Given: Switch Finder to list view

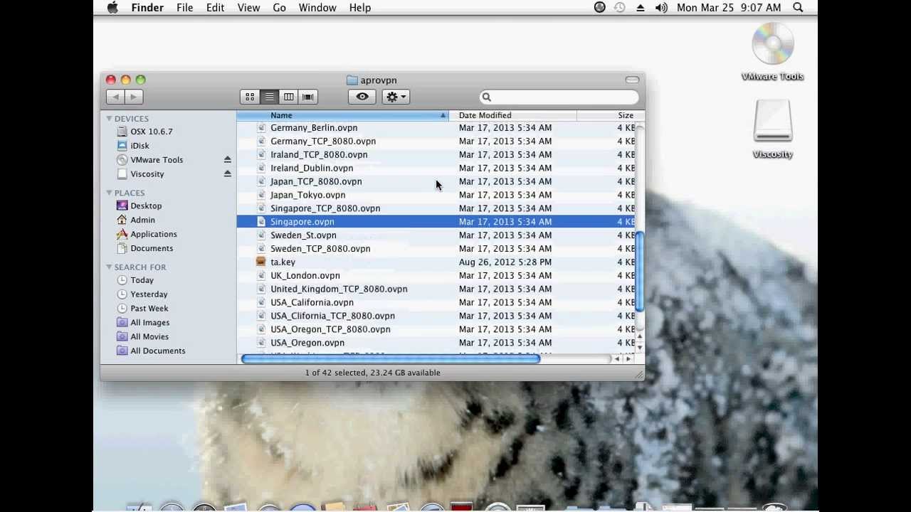Looking at the screenshot, I should click(269, 97).
